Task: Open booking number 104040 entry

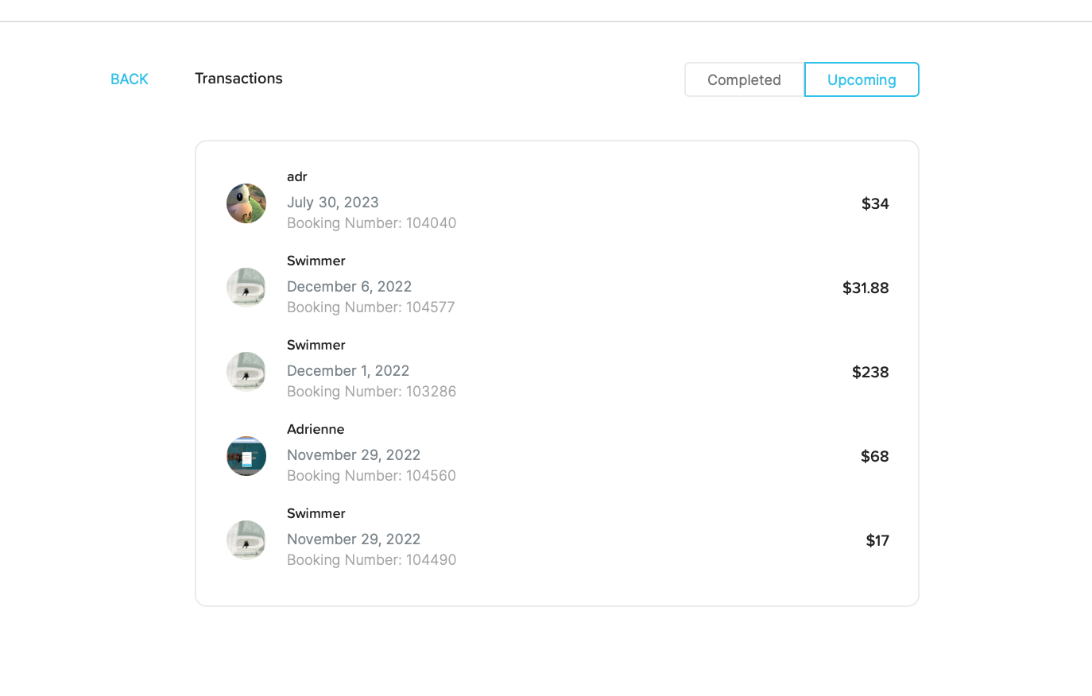Action: click(x=371, y=223)
